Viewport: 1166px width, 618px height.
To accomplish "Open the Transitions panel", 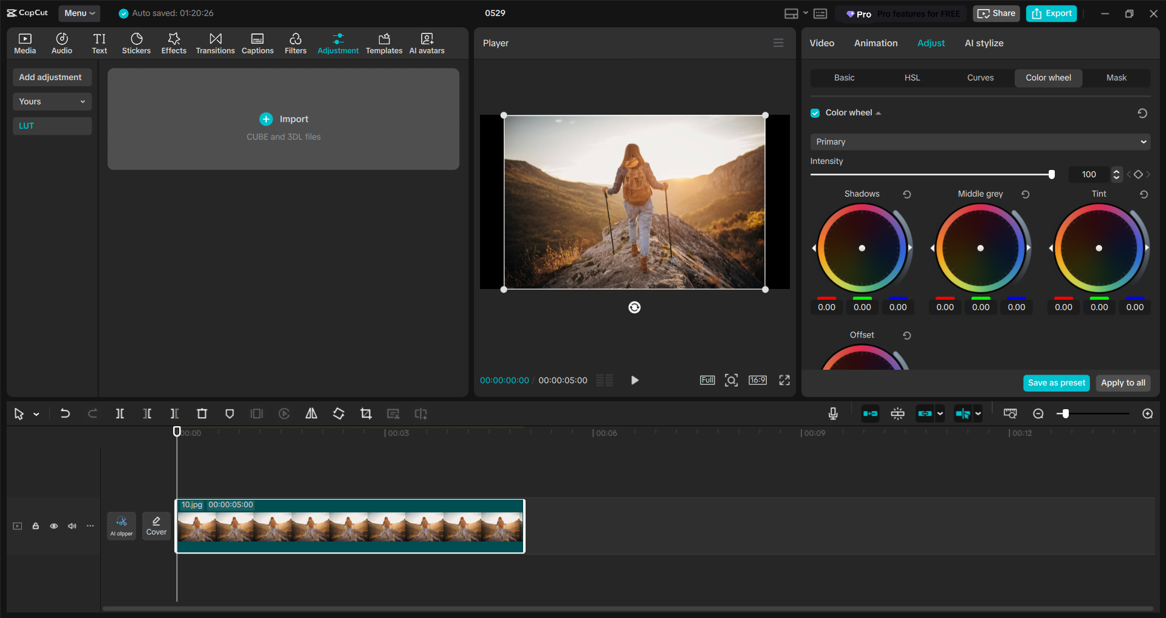I will coord(215,42).
